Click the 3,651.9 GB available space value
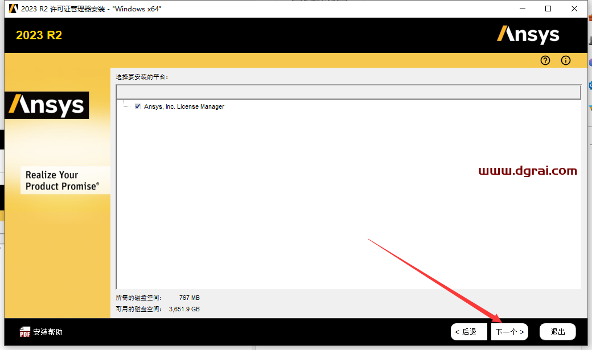 click(x=184, y=309)
